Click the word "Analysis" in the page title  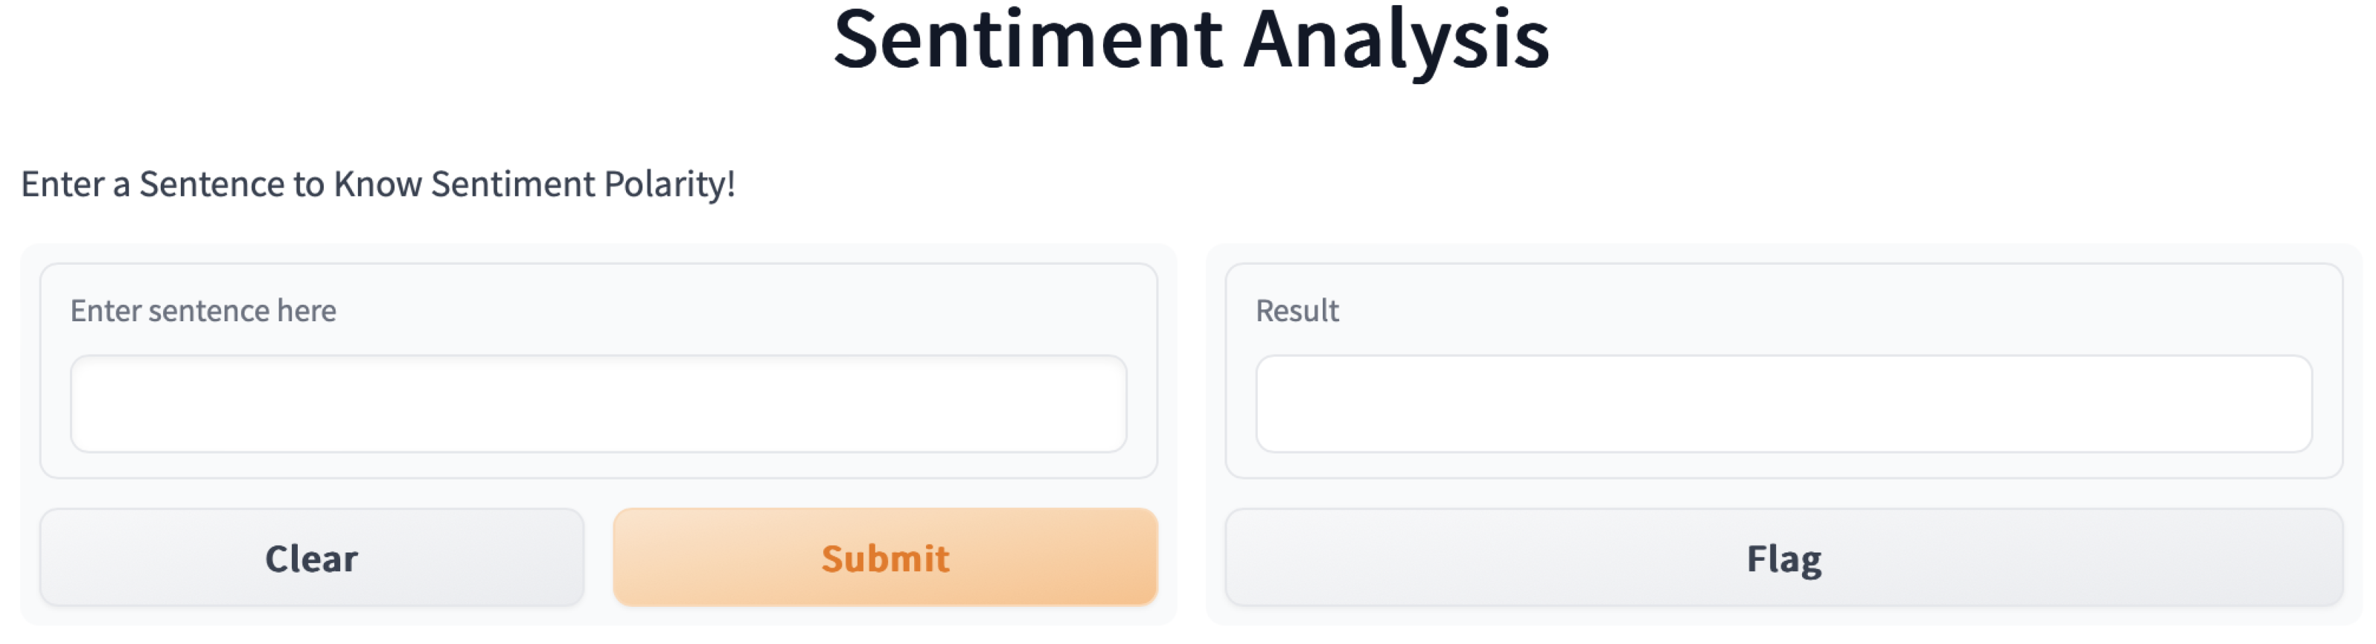point(1396,41)
